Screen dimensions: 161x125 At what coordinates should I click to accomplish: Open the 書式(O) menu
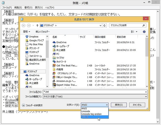click(28, 8)
